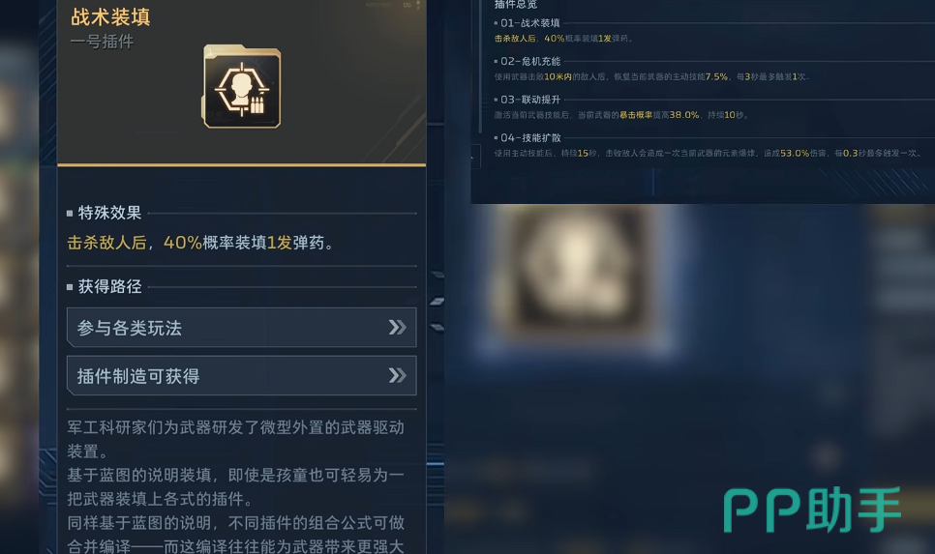Viewport: 935px width, 554px height.
Task: Click the 战术装填 plugin folder icon
Action: point(242,86)
